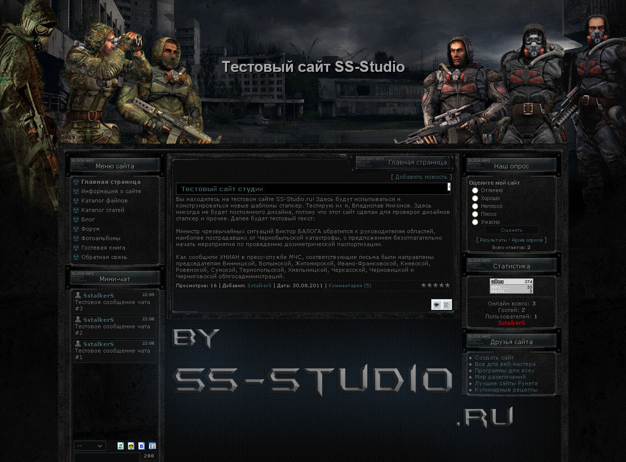Open Каталог файлов from the site menu
626x462 pixels.
105,201
